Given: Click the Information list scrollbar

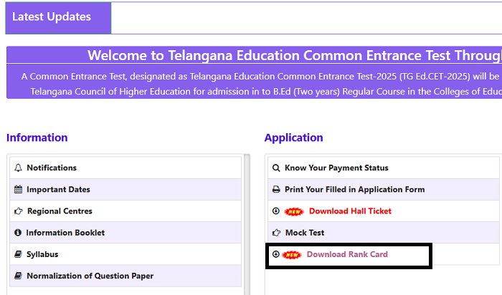Looking at the screenshot, I should [247, 224].
